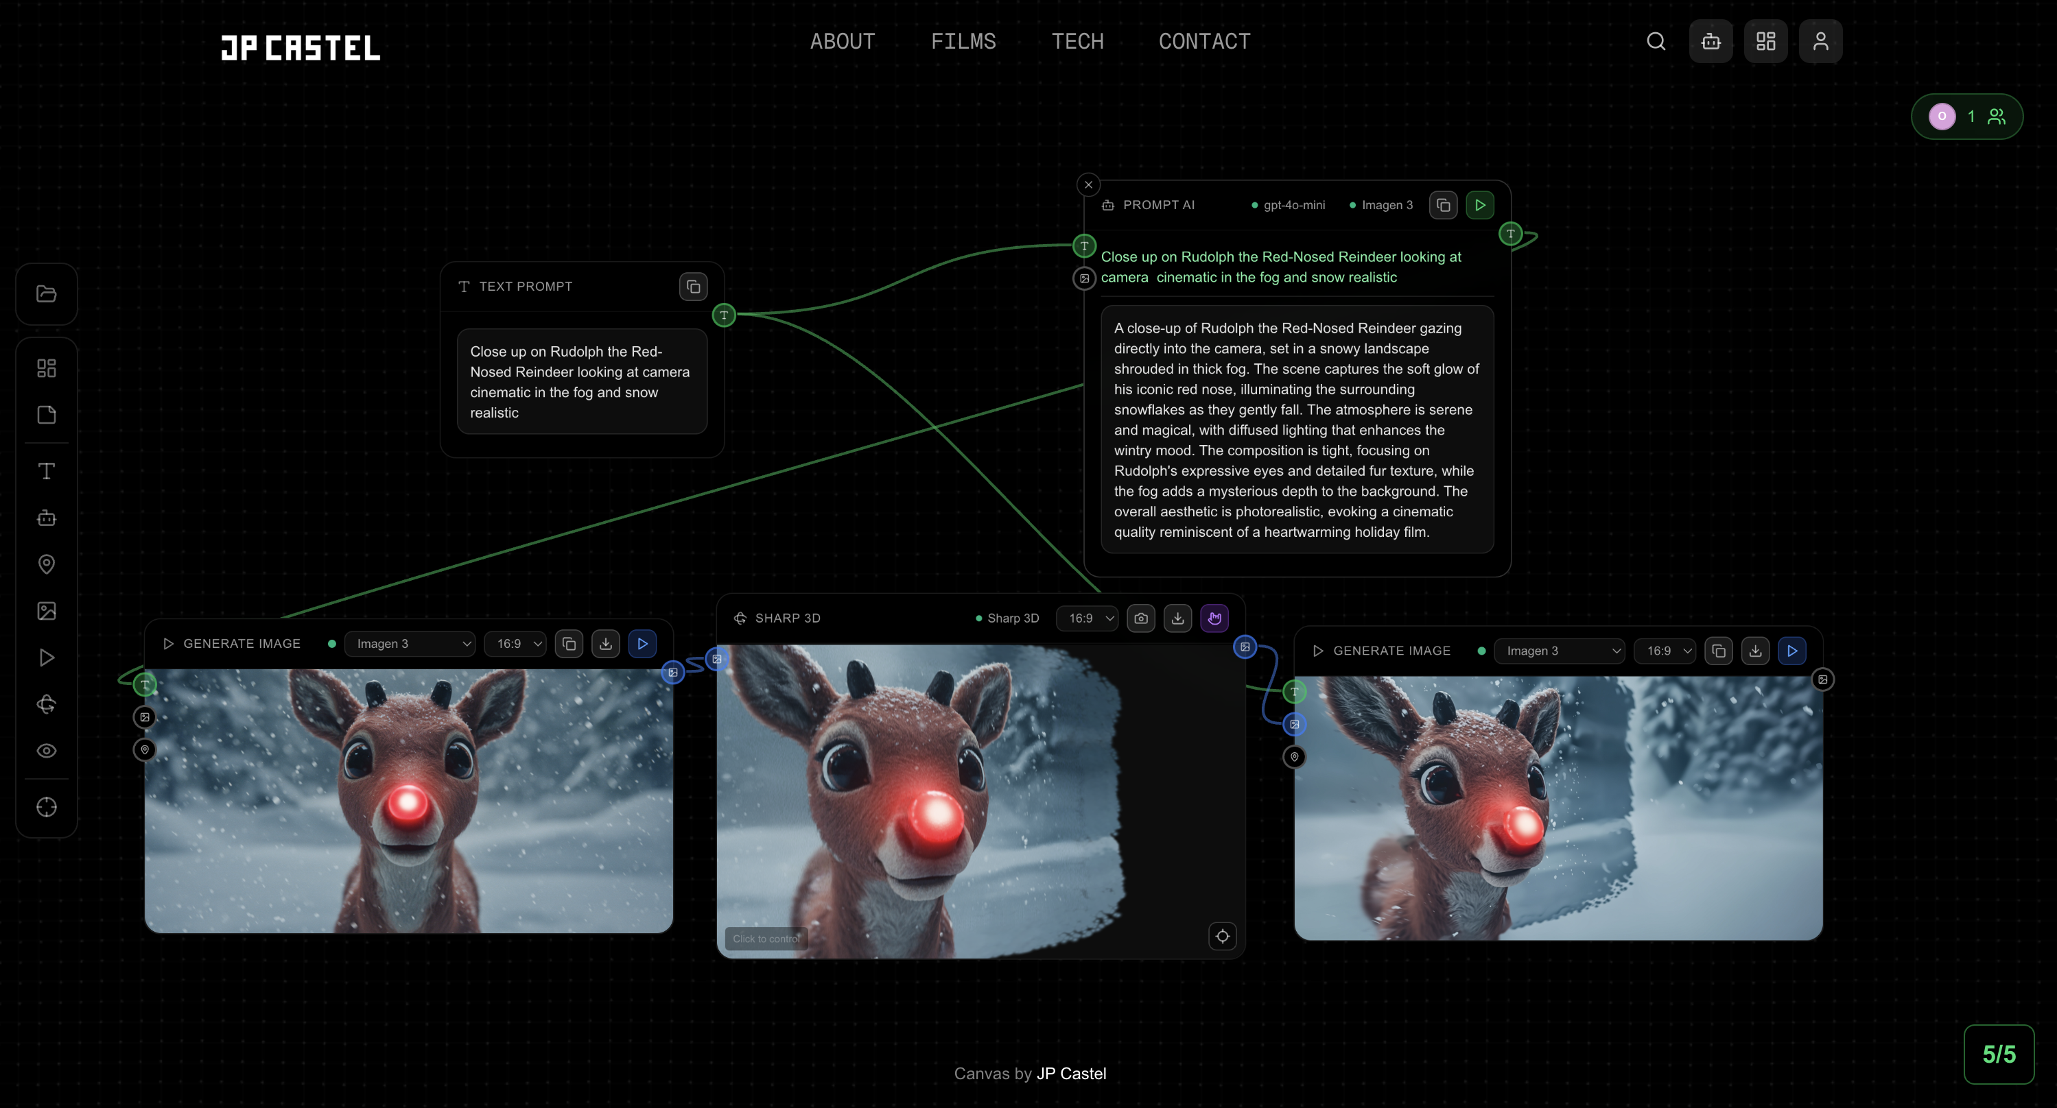Click the purple avatar circle near user count
The height and width of the screenshot is (1108, 2057).
click(x=1942, y=117)
